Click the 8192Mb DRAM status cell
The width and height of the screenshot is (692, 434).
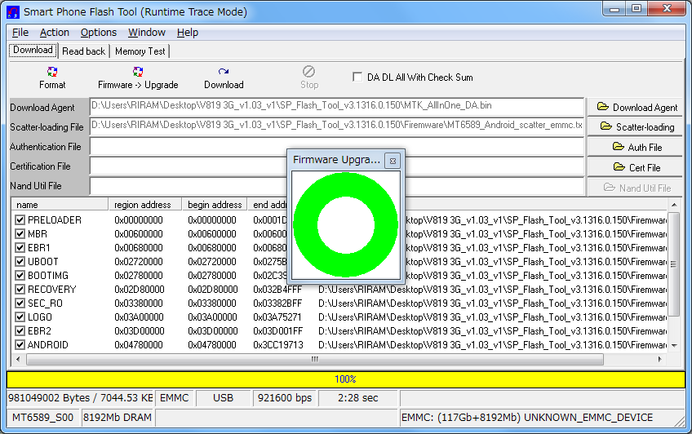(x=118, y=417)
